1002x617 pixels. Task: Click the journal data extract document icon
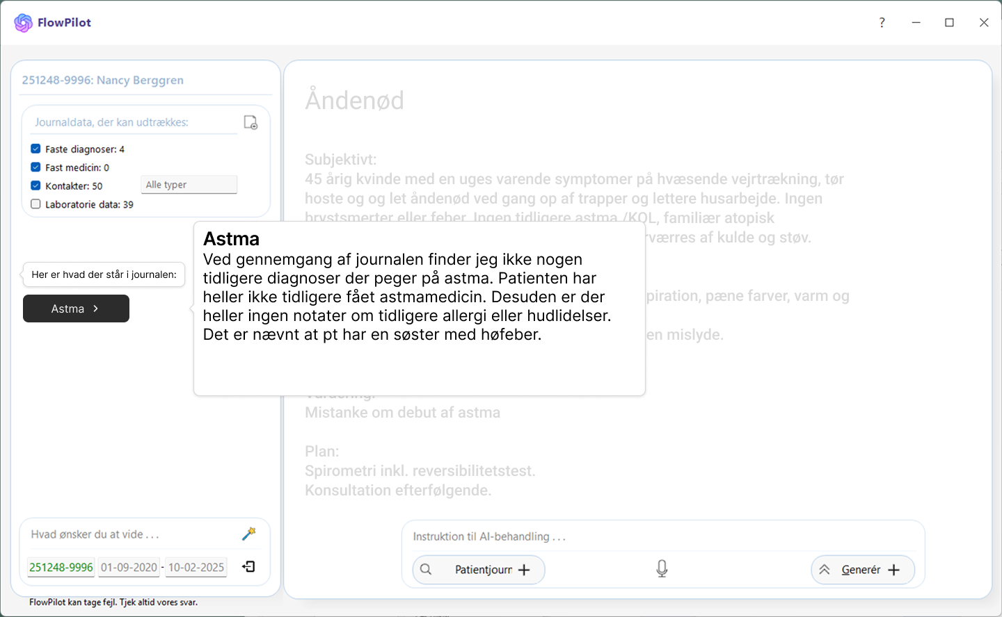pyautogui.click(x=250, y=122)
